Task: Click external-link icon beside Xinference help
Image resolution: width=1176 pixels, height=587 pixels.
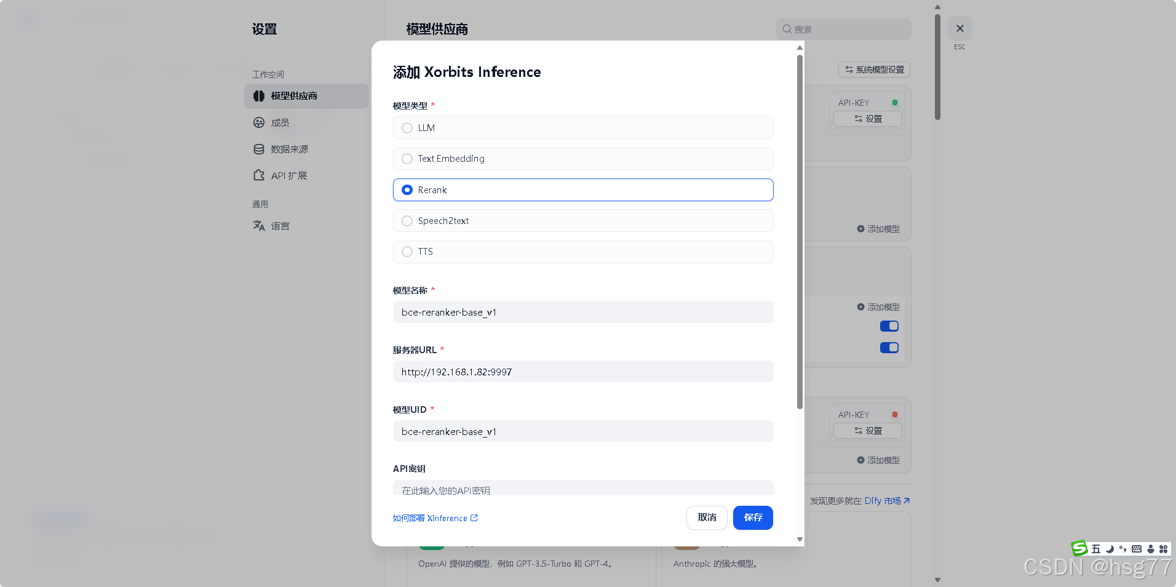Action: (x=474, y=518)
